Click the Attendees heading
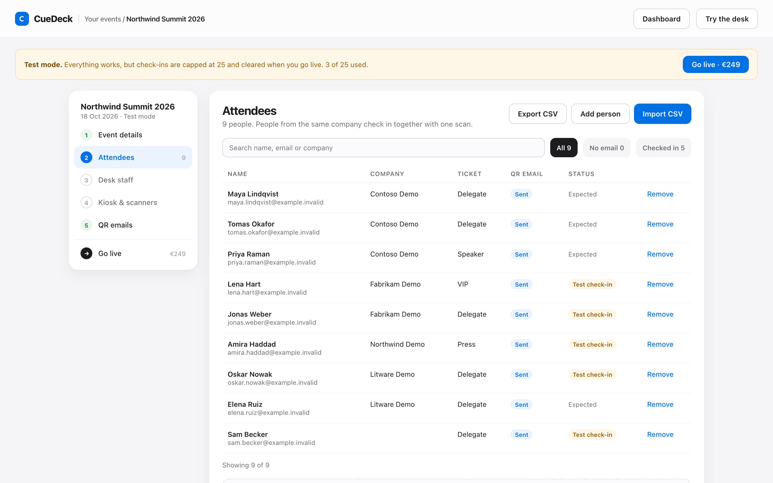This screenshot has height=483, width=773. tap(249, 111)
